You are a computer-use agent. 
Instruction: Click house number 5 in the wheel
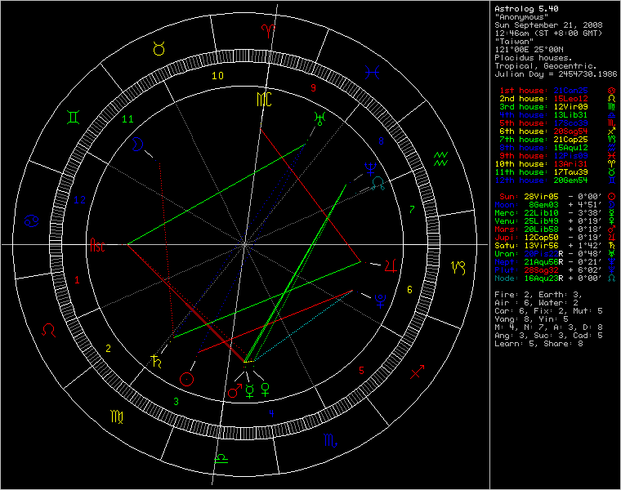coord(361,371)
